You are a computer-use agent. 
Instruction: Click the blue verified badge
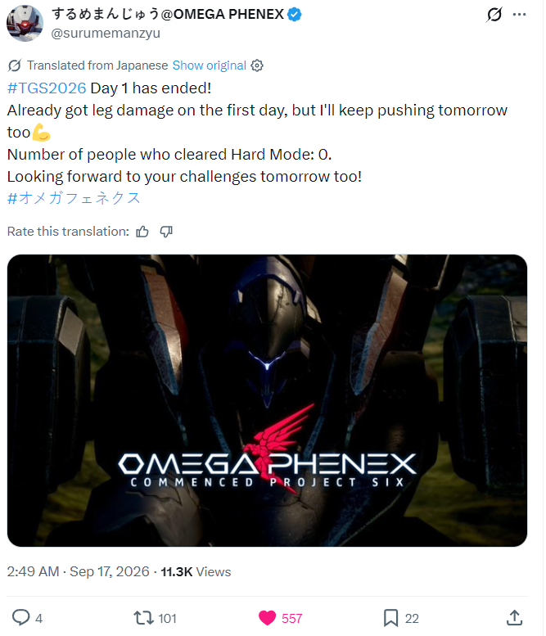point(294,14)
